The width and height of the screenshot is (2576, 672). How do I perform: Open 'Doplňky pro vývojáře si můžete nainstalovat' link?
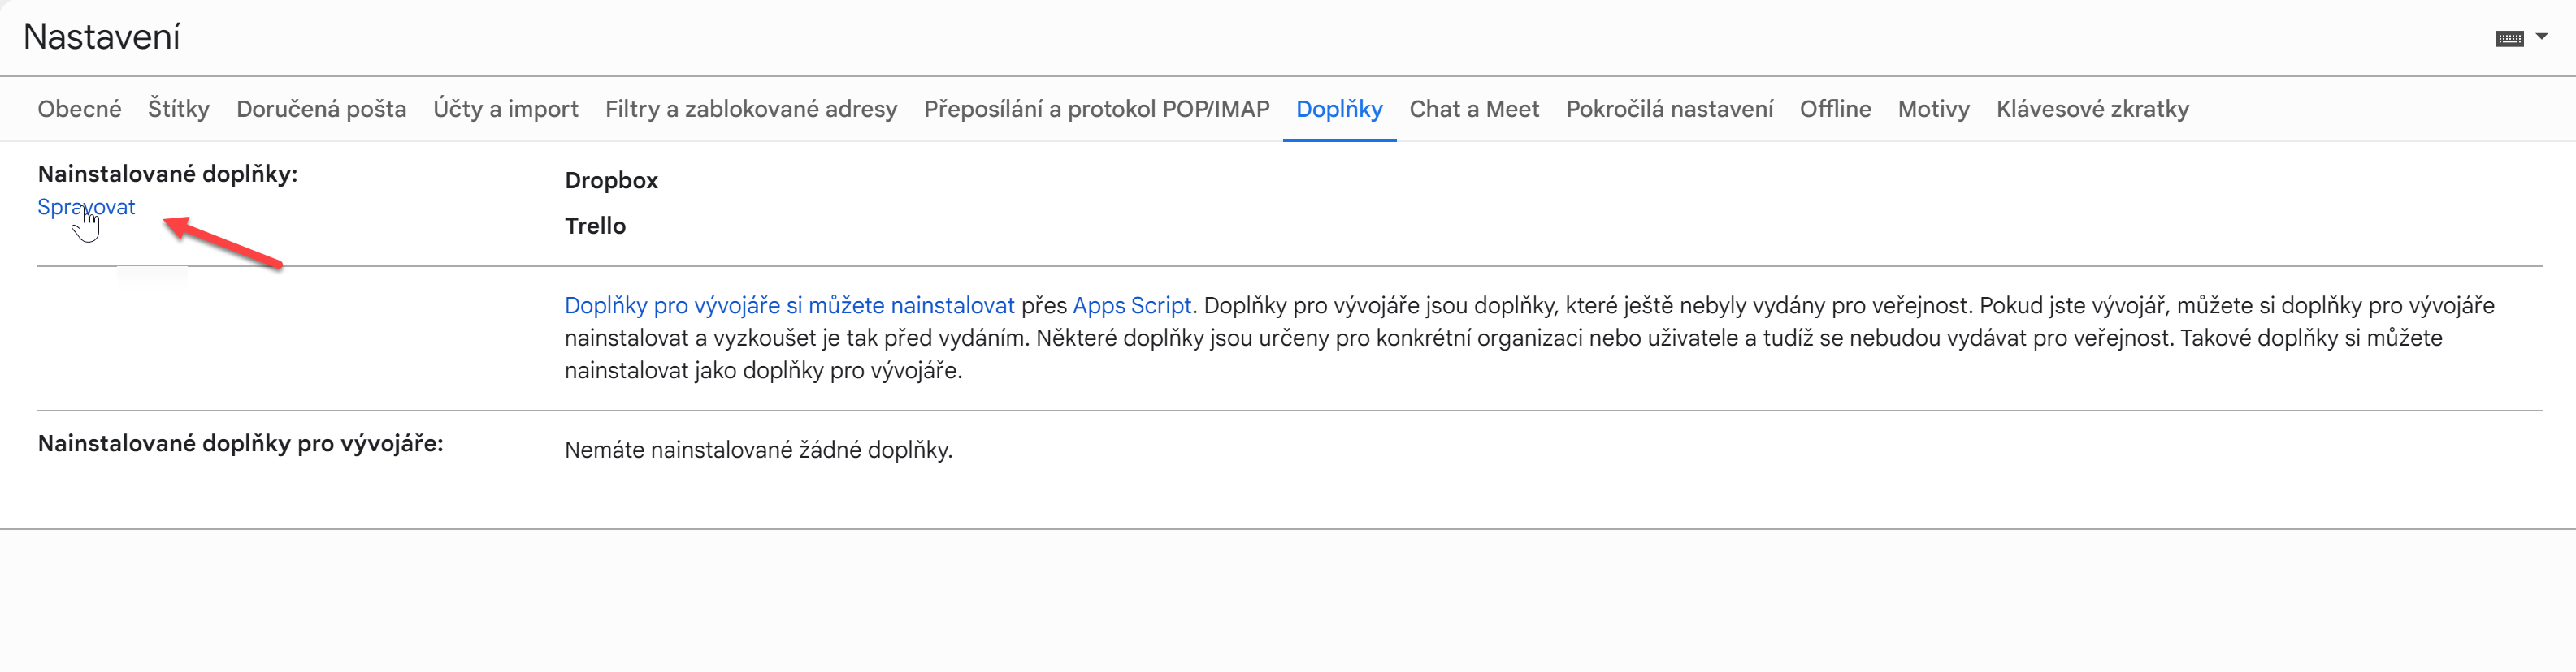[789, 305]
